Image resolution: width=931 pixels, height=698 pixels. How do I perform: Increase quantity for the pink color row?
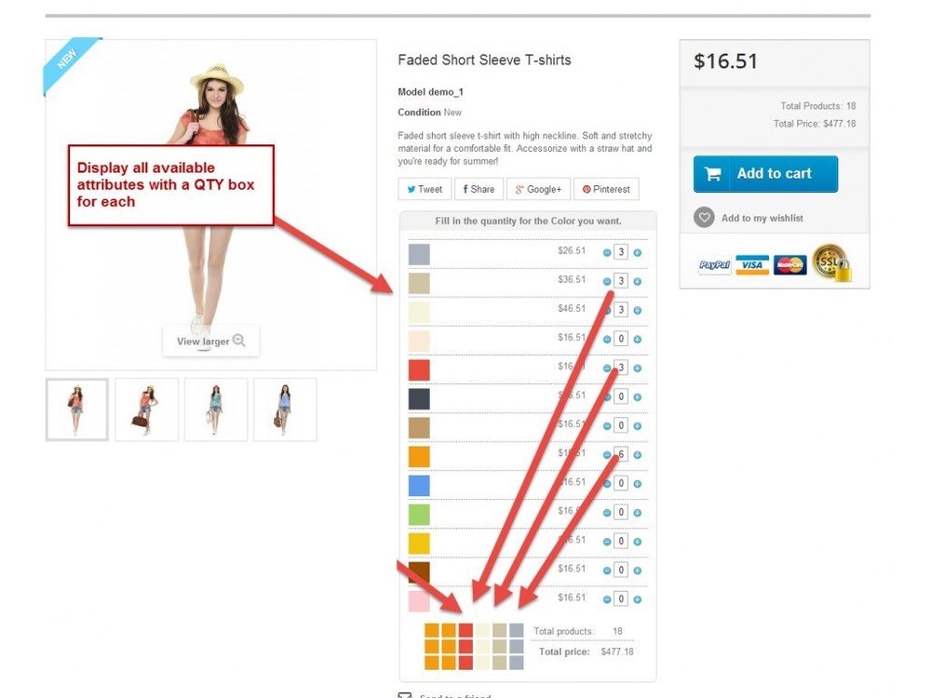637,599
